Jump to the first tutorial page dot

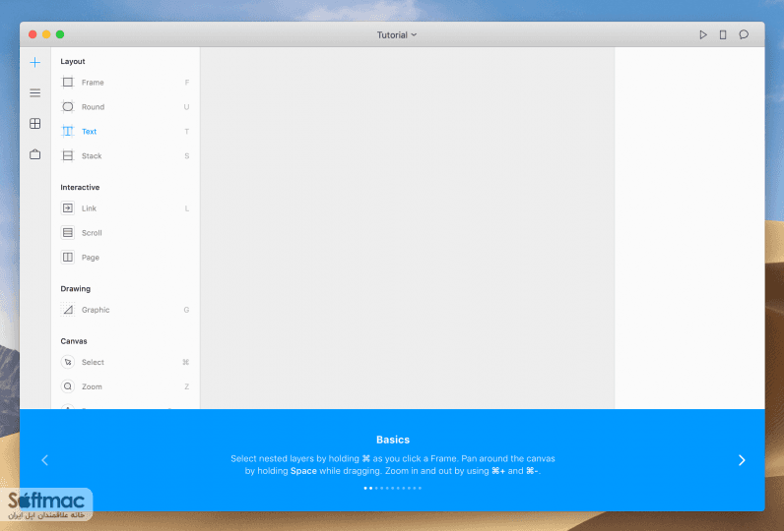(x=365, y=488)
